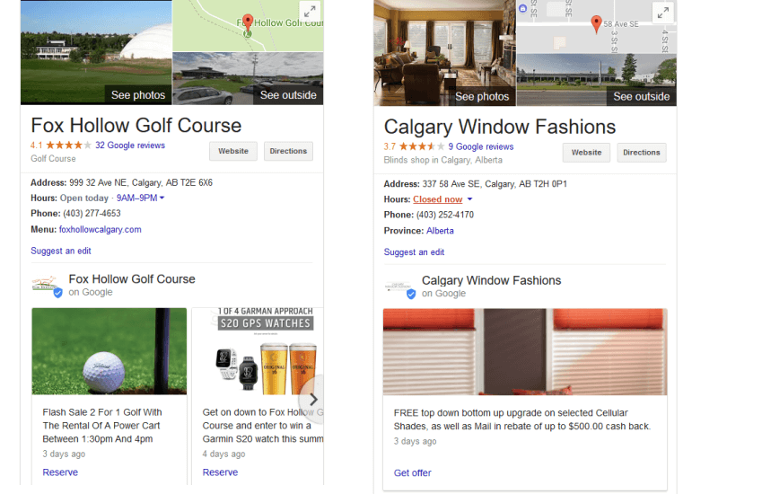Open See photos for Calgary Window Fashions

click(482, 96)
